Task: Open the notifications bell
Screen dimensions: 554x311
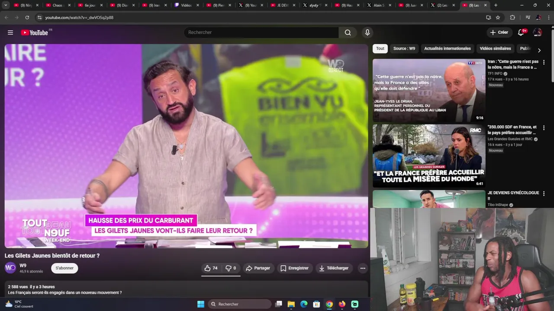Action: point(522,32)
